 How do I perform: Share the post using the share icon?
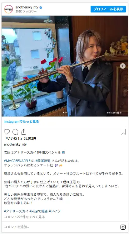click(24, 132)
